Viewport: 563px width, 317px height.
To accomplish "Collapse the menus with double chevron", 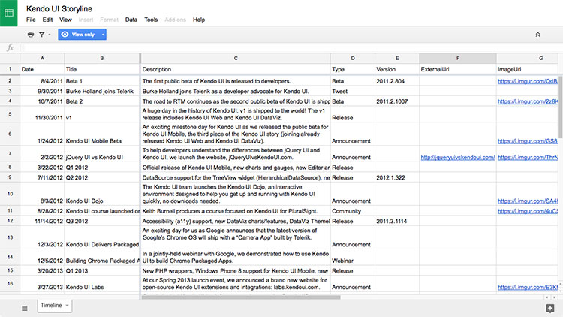I will pyautogui.click(x=538, y=35).
